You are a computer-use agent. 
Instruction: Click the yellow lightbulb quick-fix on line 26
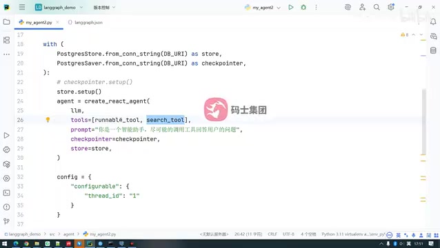click(48, 120)
